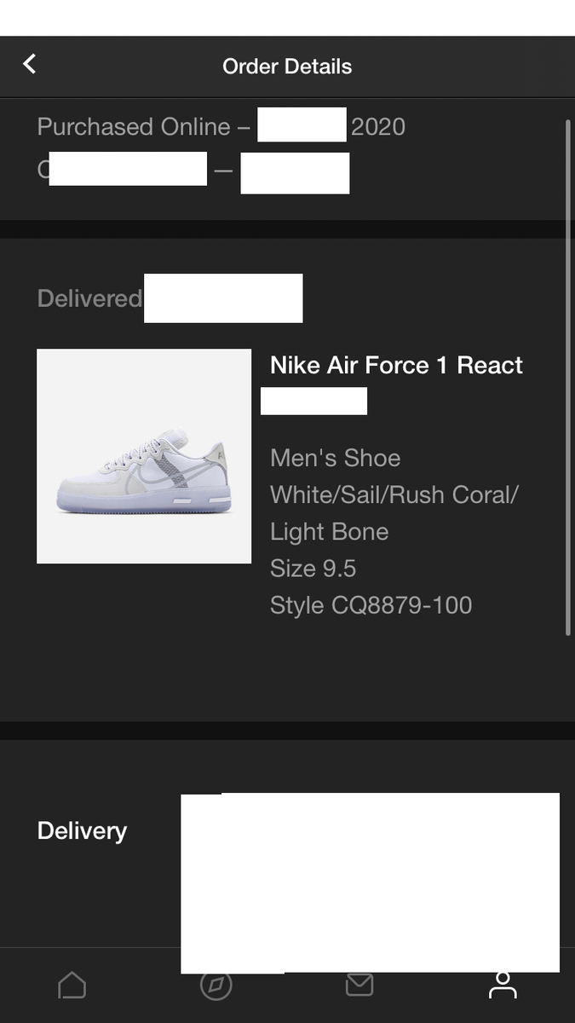Image resolution: width=575 pixels, height=1023 pixels.
Task: Select the Style CQ8879-100 code
Action: point(371,605)
